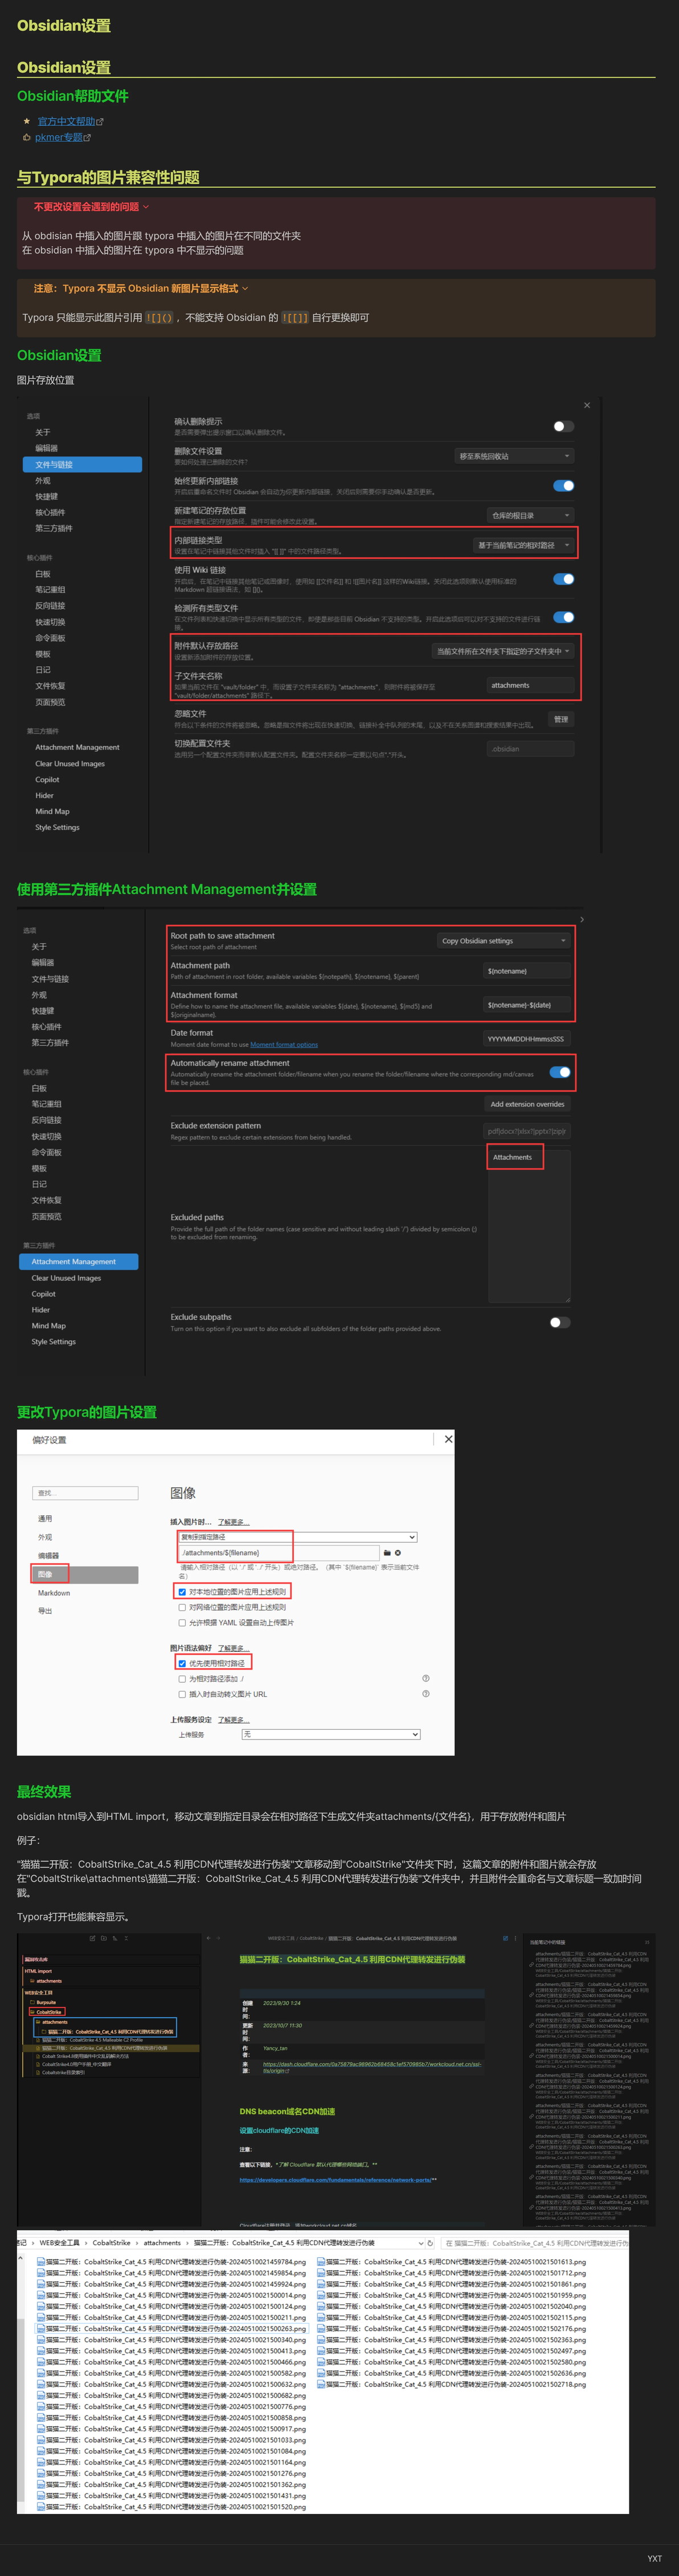Click attachments in explorer breadcrumb

point(162,2243)
